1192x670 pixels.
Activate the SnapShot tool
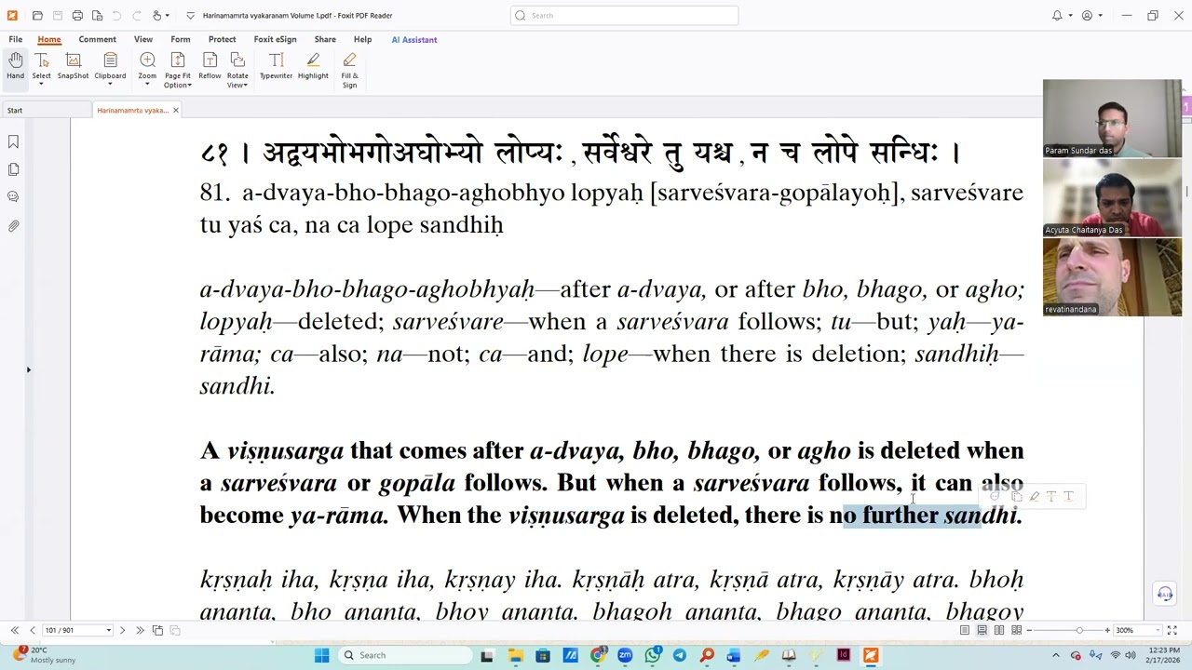[73, 65]
